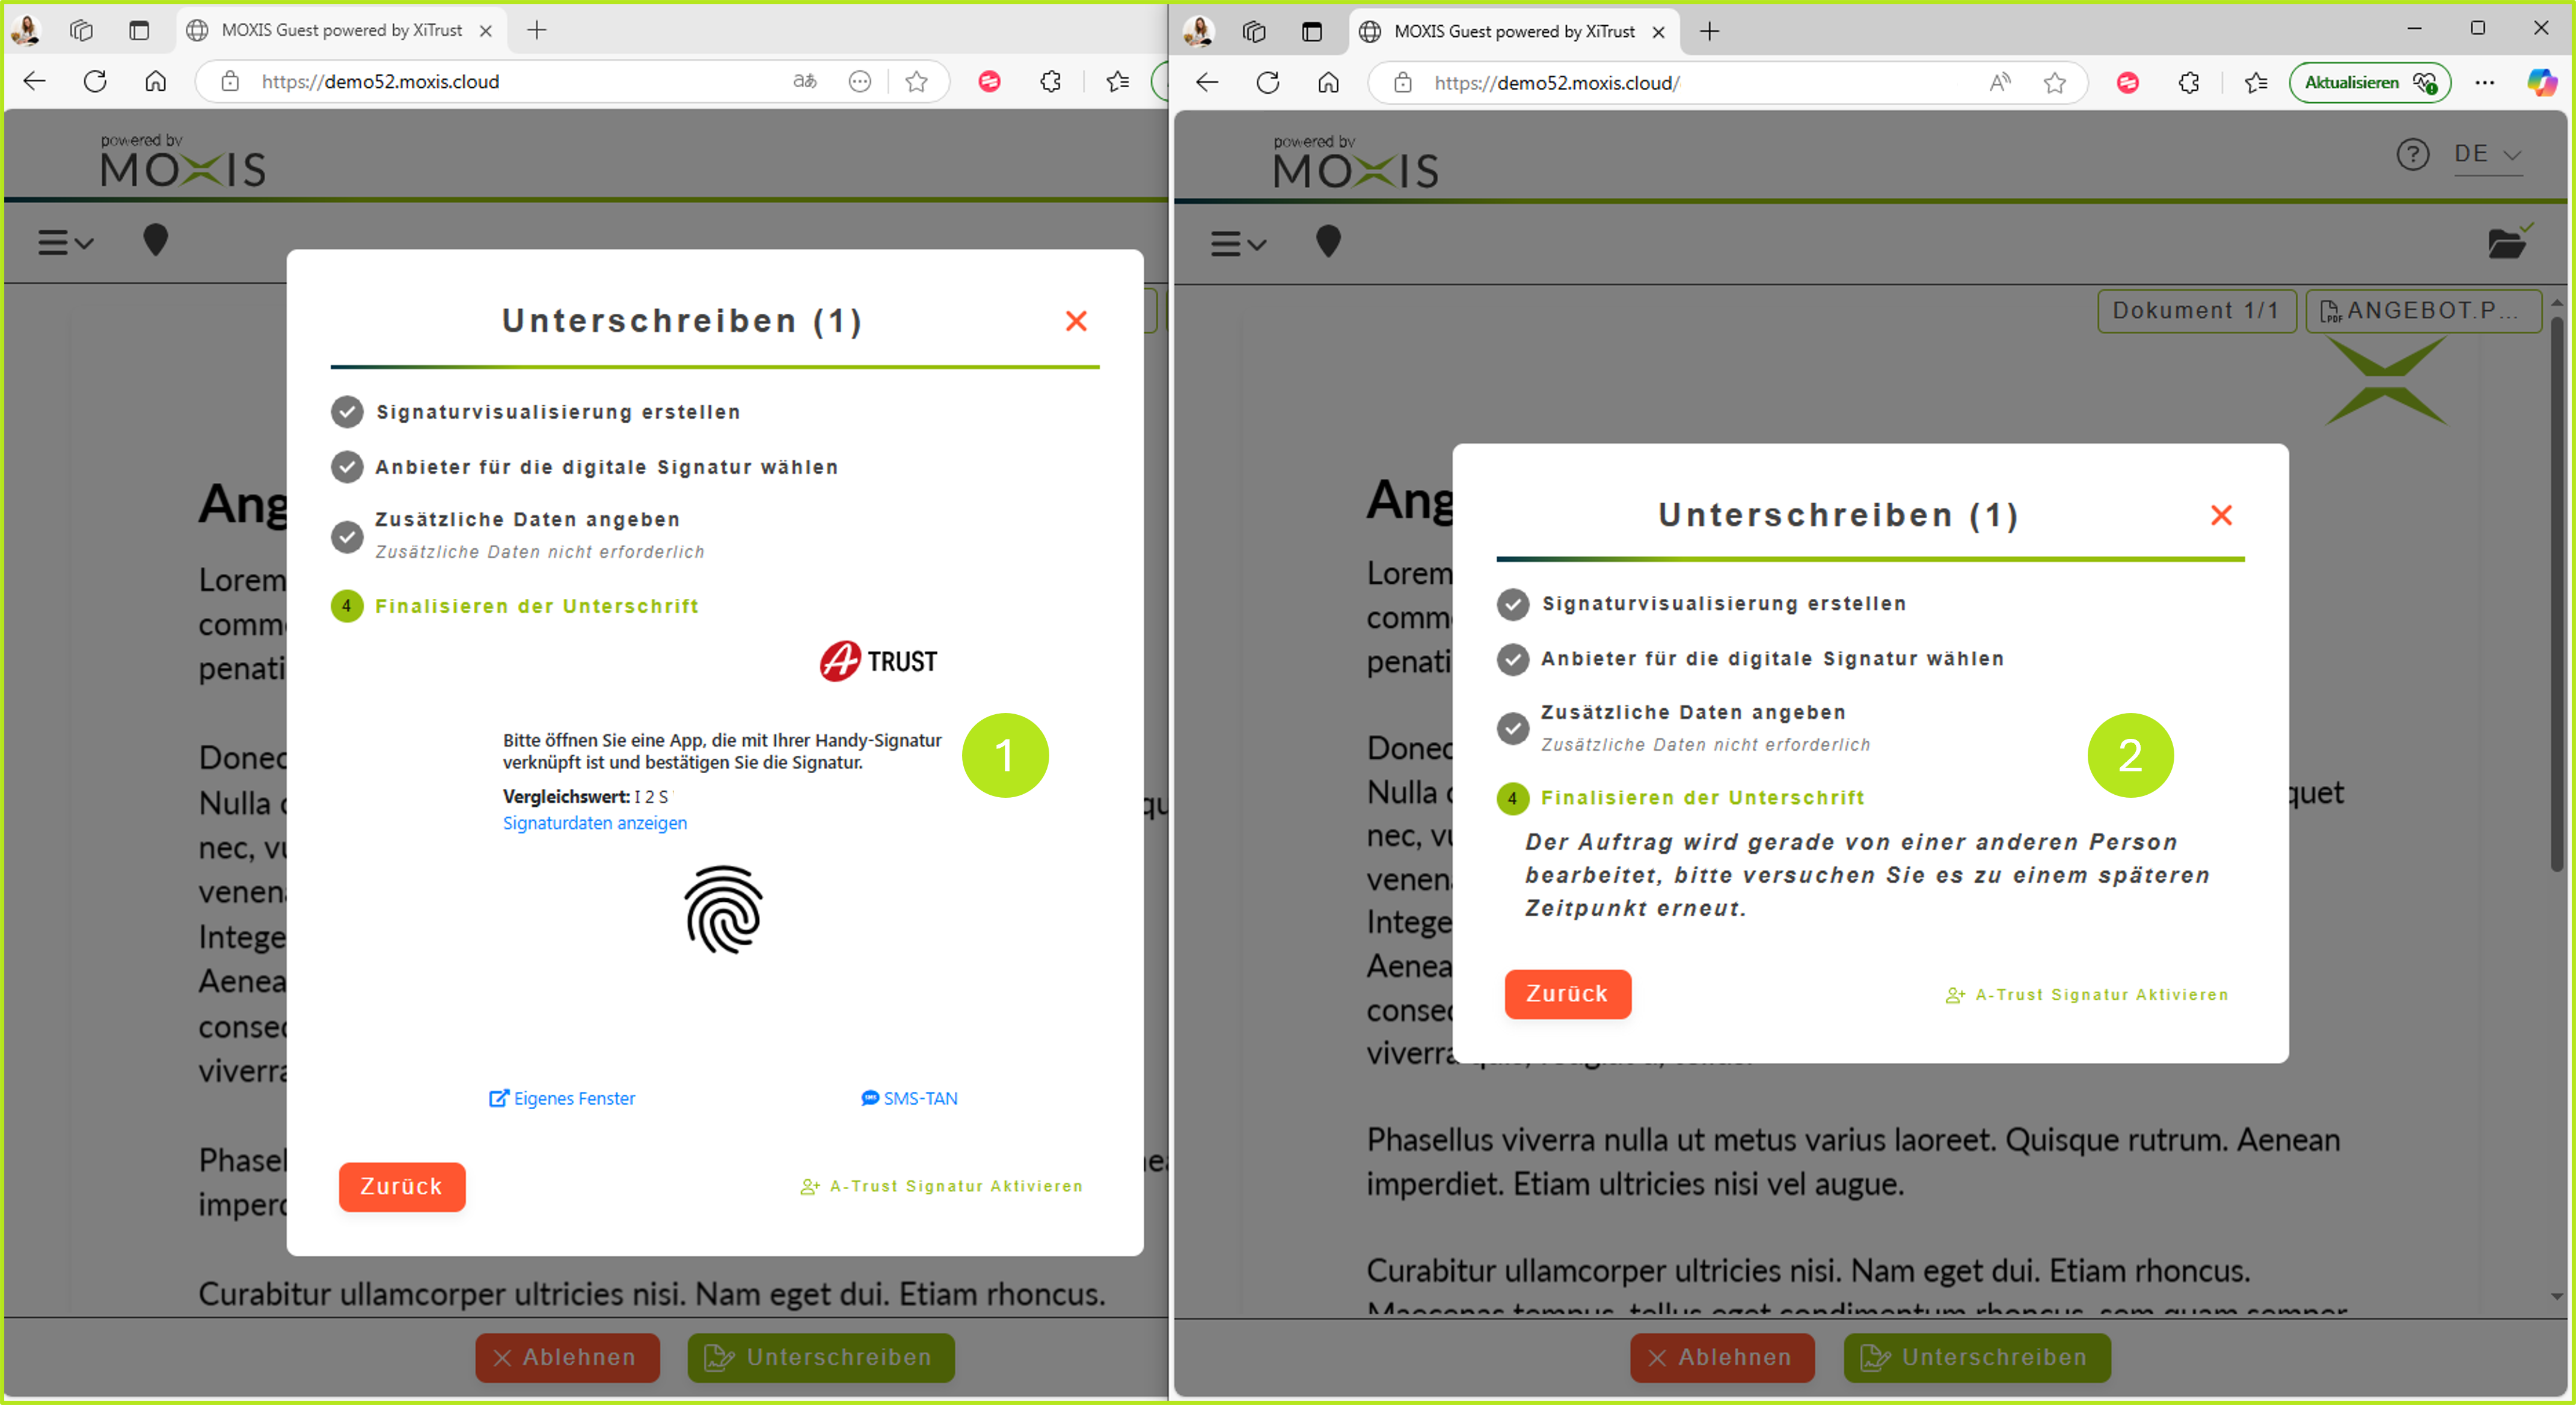Select the 'Dokument 1/1' label

[2196, 311]
